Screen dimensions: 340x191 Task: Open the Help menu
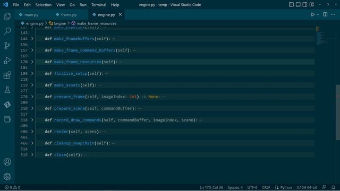point(115,5)
